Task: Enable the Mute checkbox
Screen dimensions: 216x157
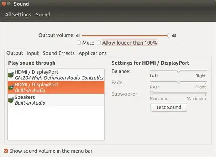Action: (x=79, y=43)
